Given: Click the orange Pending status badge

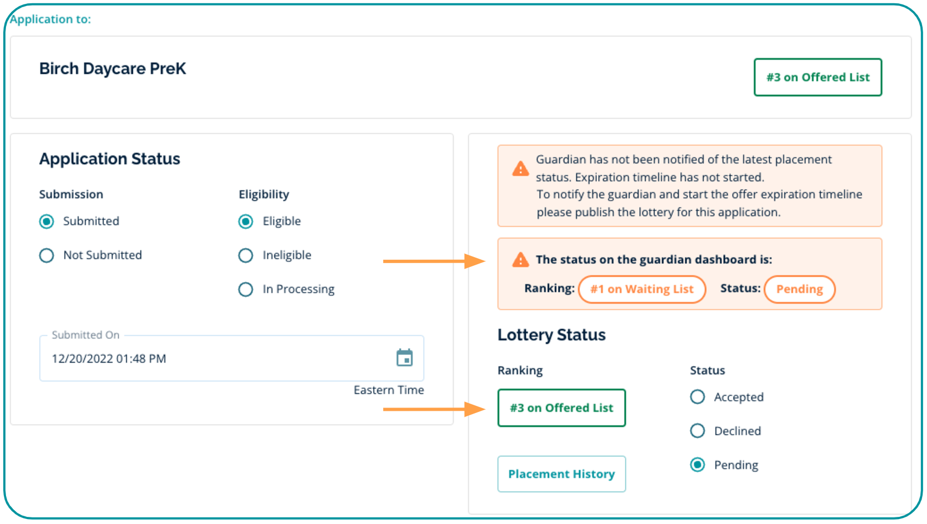Looking at the screenshot, I should coord(799,289).
